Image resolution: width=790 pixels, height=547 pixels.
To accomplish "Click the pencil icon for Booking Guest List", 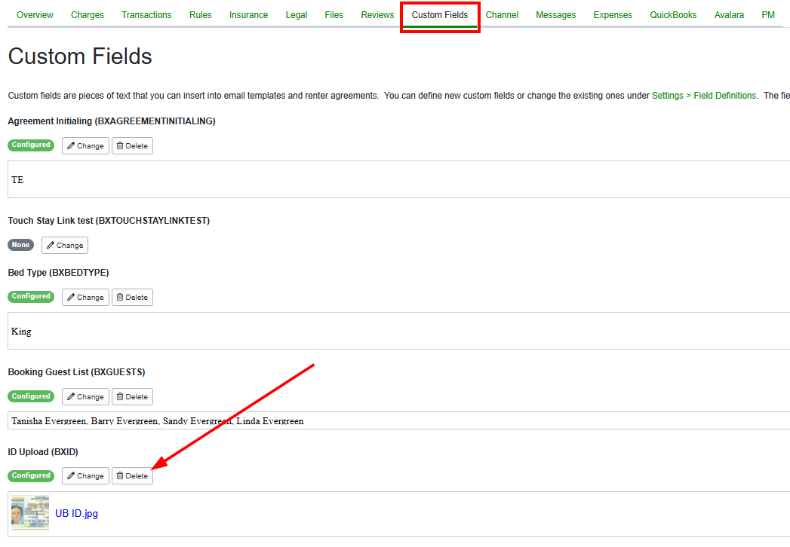I will [69, 396].
